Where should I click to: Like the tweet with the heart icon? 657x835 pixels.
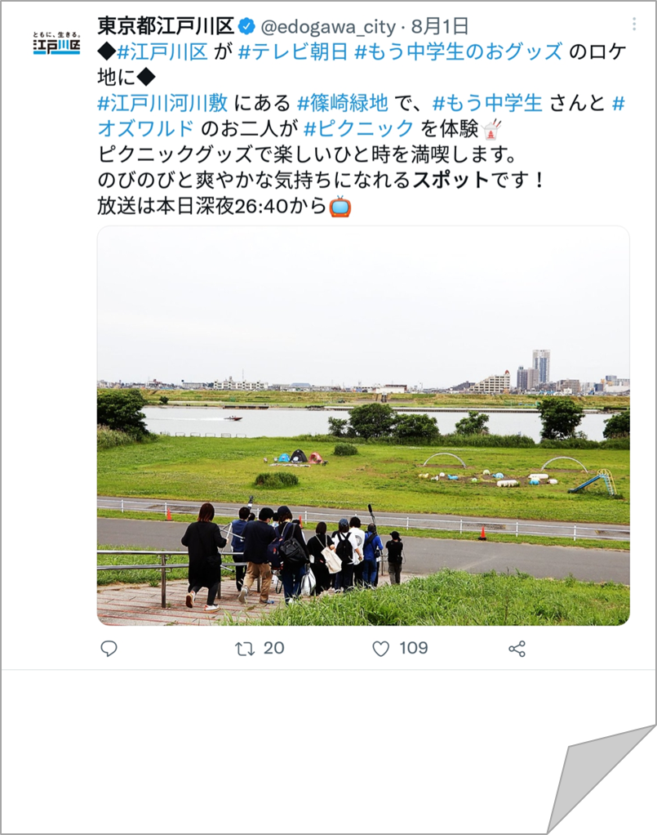[x=380, y=650]
